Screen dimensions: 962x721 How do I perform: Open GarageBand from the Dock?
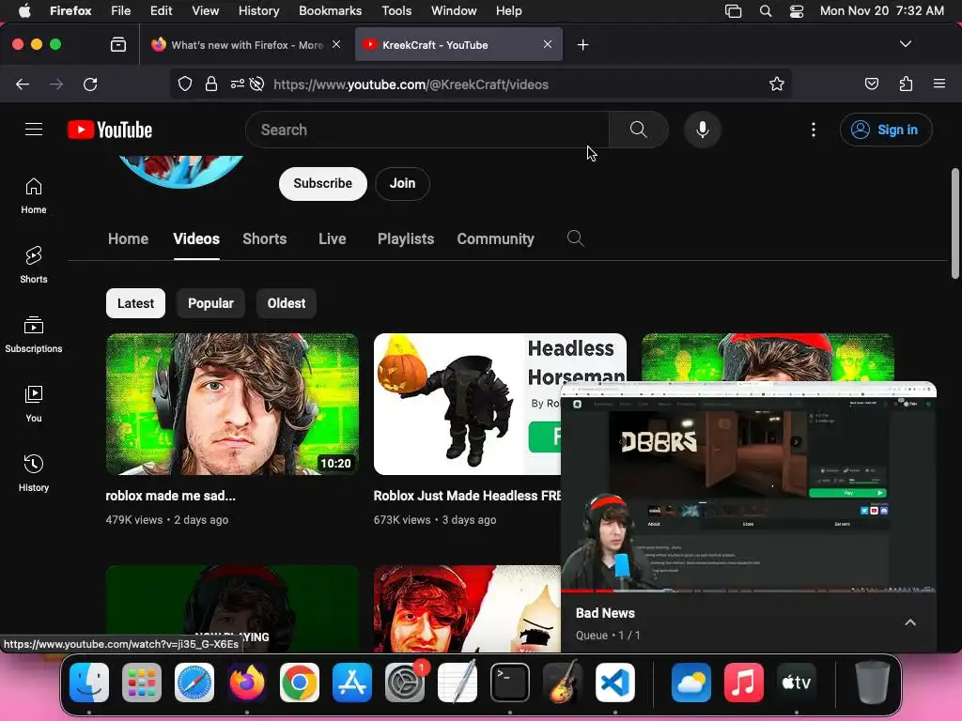pos(563,683)
